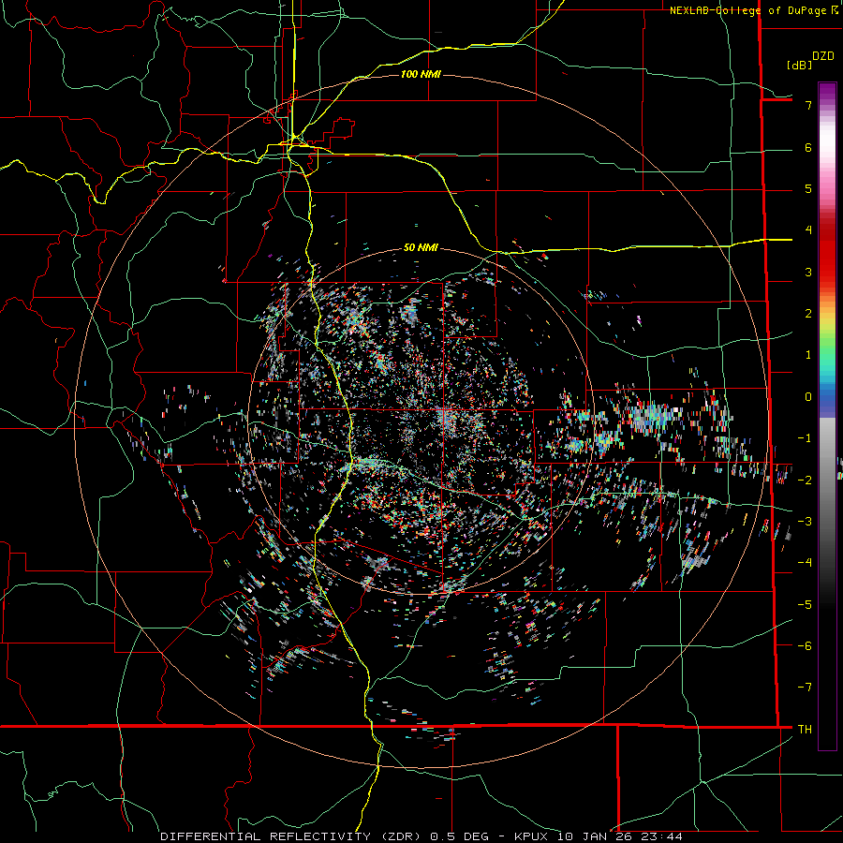Click the "7" value on the dB scale
Viewport: 843px width, 843px height.
pyautogui.click(x=808, y=105)
